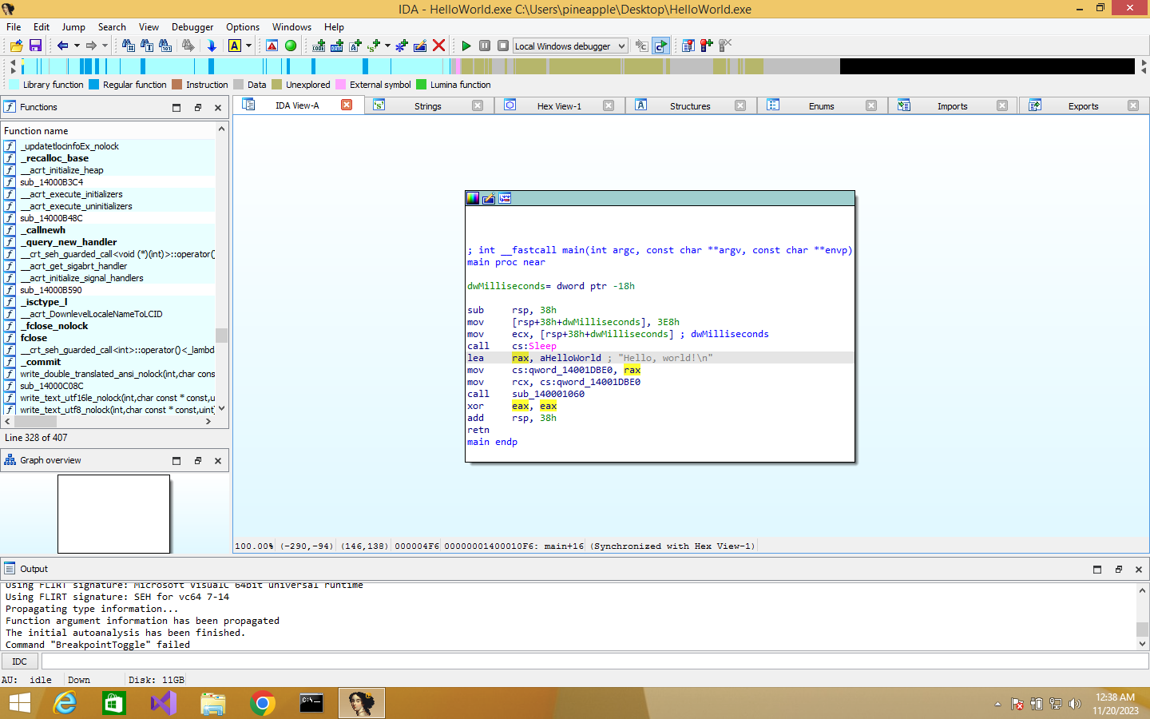1150x719 pixels.
Task: Click the IDC command input field
Action: pos(594,661)
